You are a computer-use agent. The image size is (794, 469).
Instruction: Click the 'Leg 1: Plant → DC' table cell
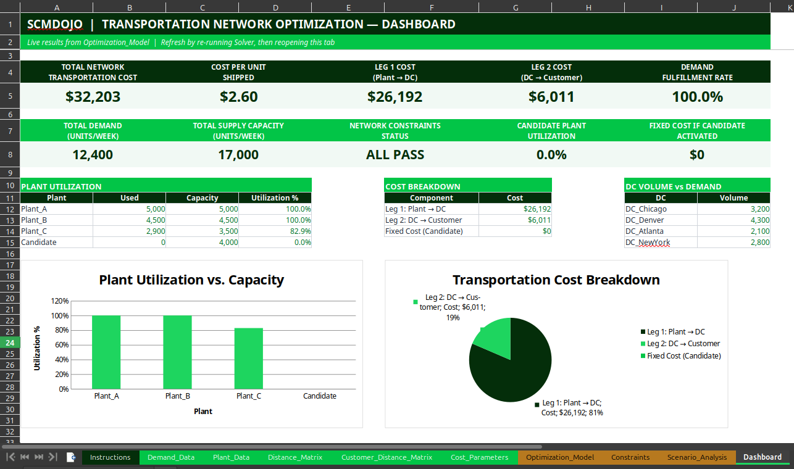(x=432, y=209)
